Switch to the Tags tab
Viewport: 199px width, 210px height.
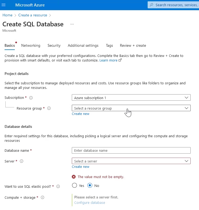click(109, 46)
